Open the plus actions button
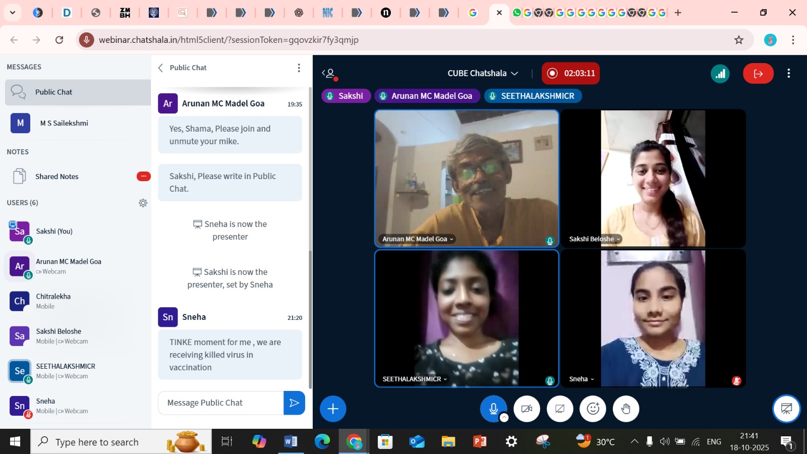Viewport: 807px width, 454px height. coord(333,409)
